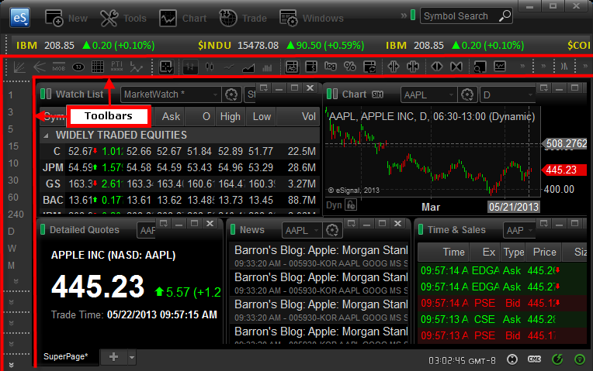Select the 15 minute interval button
This screenshot has height=371, width=593.
click(x=13, y=146)
